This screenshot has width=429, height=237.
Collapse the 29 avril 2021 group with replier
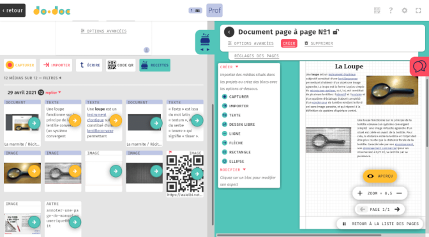(x=53, y=93)
